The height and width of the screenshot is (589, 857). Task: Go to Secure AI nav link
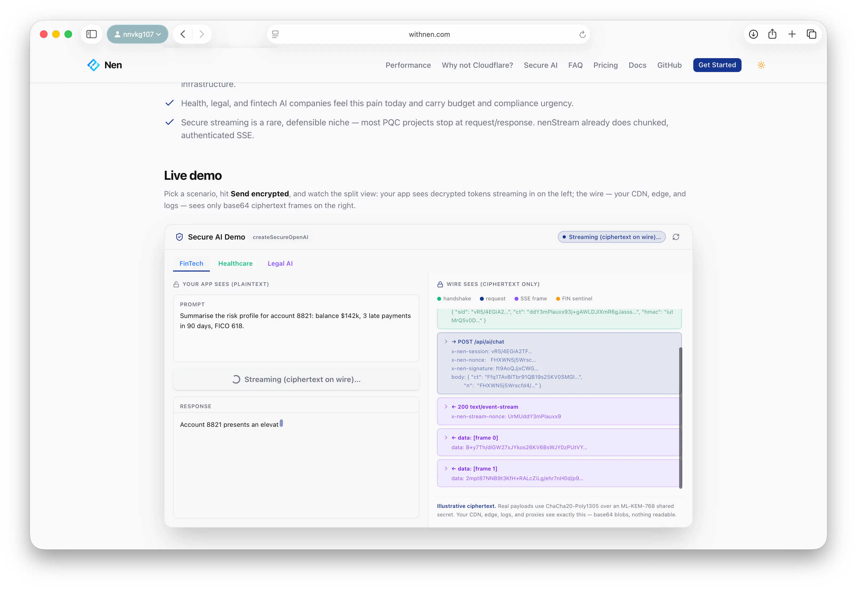[540, 65]
